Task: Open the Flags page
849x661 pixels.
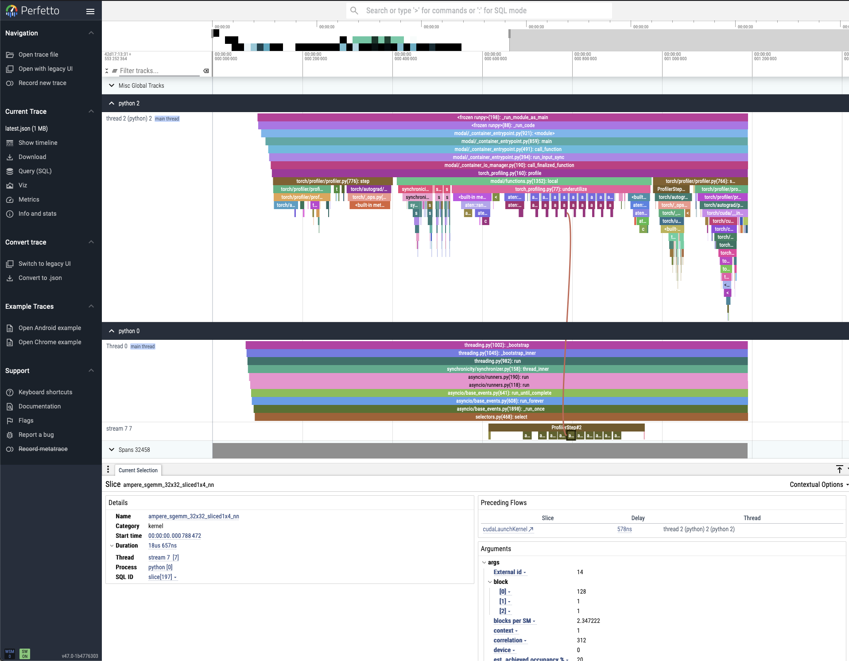Action: tap(25, 420)
